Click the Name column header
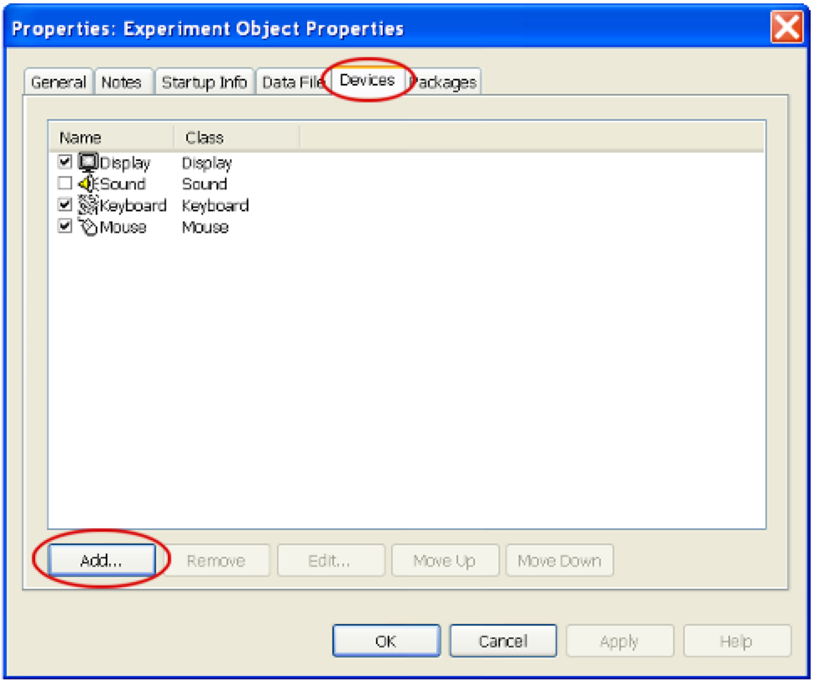Screen dimensions: 814x681 pos(81,138)
